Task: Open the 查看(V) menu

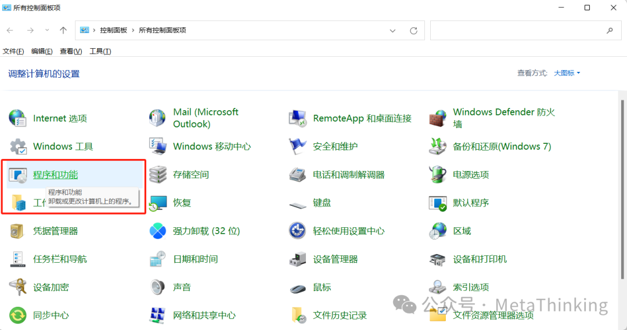Action: pyautogui.click(x=71, y=51)
